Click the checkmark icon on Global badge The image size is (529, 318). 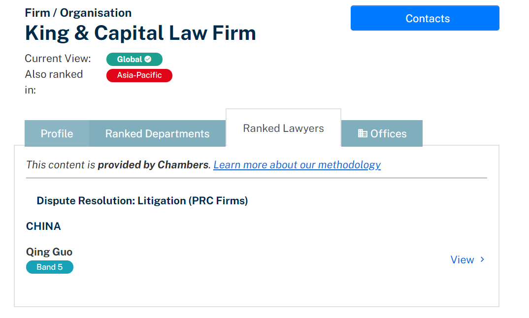pos(148,59)
